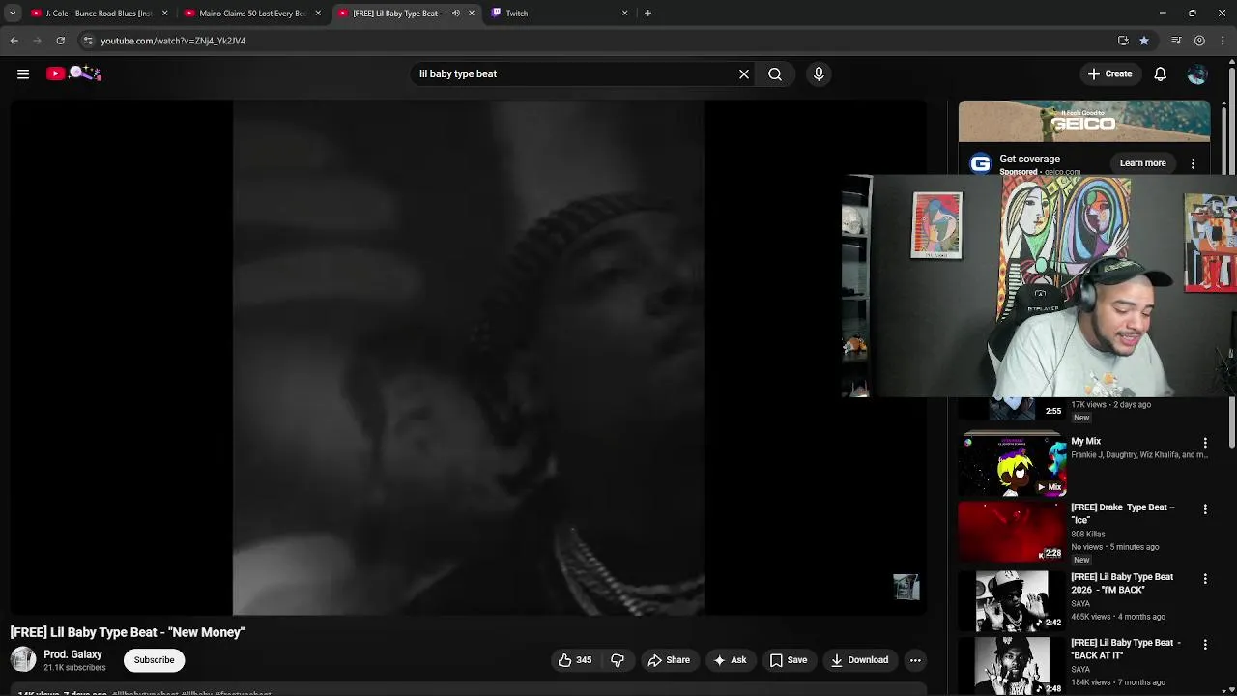Open options for the "I'M BACK" video
1237x696 pixels.
(x=1205, y=578)
